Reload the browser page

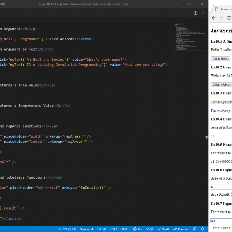229,18
